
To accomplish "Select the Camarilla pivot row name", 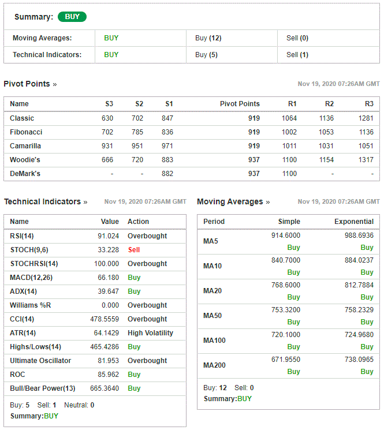I will [x=25, y=146].
